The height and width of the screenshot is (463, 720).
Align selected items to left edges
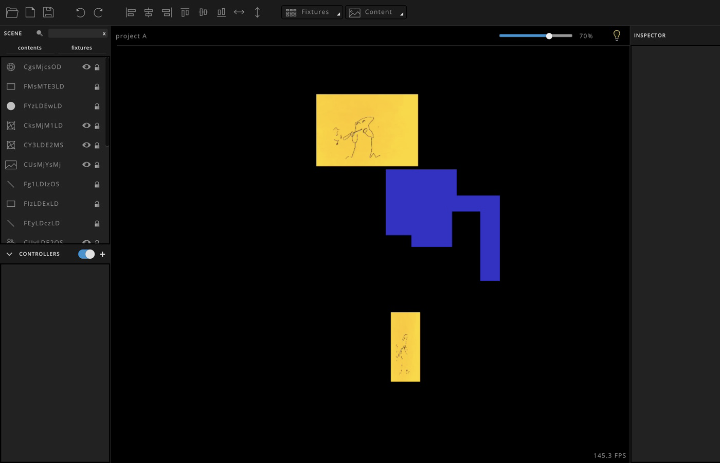click(131, 12)
